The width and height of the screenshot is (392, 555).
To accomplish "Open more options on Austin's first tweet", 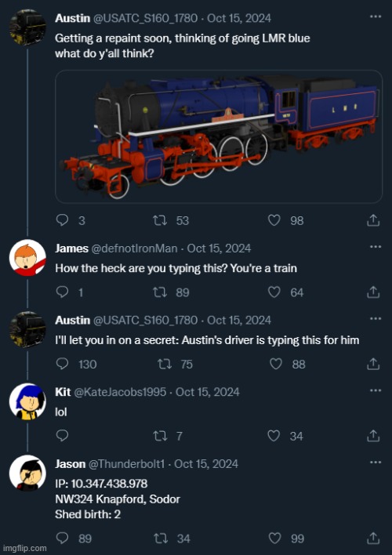I will click(x=376, y=16).
